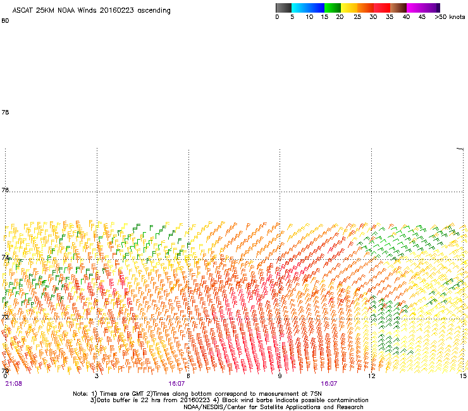Click the legend label '25'

point(357,17)
